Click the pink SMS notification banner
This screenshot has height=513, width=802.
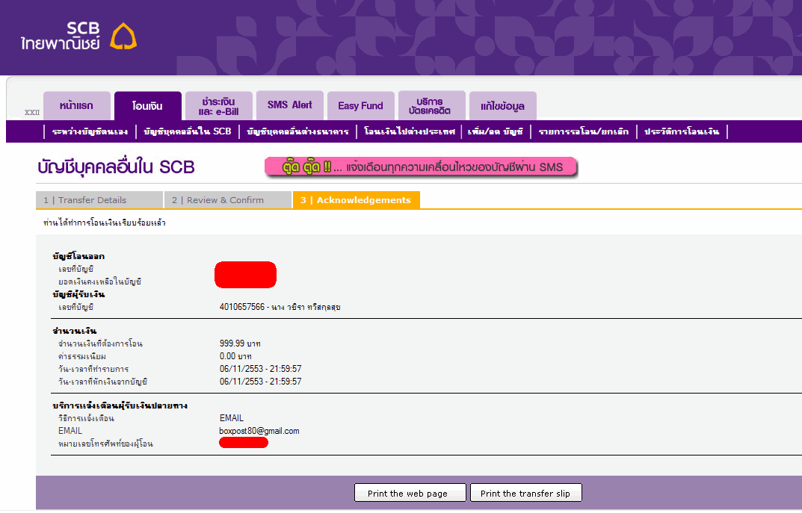(x=421, y=167)
